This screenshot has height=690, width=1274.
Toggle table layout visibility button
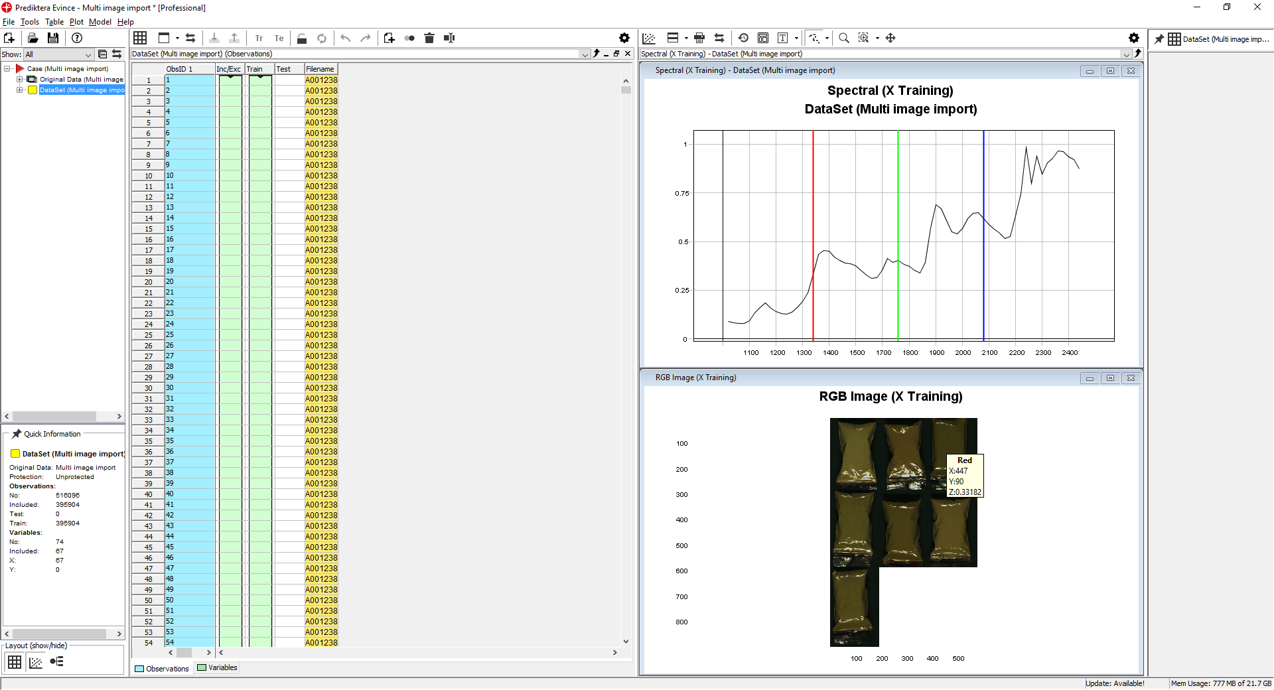(x=15, y=661)
